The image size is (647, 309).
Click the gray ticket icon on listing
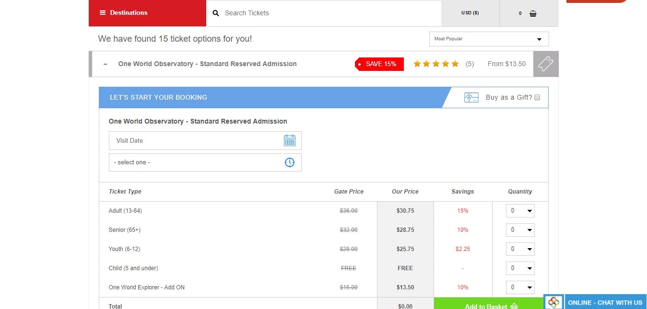(546, 64)
